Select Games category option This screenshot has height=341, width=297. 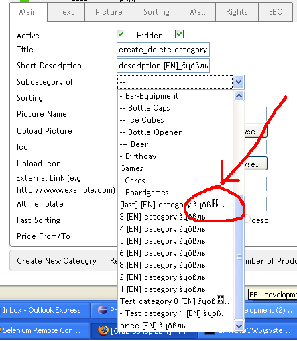[176, 168]
